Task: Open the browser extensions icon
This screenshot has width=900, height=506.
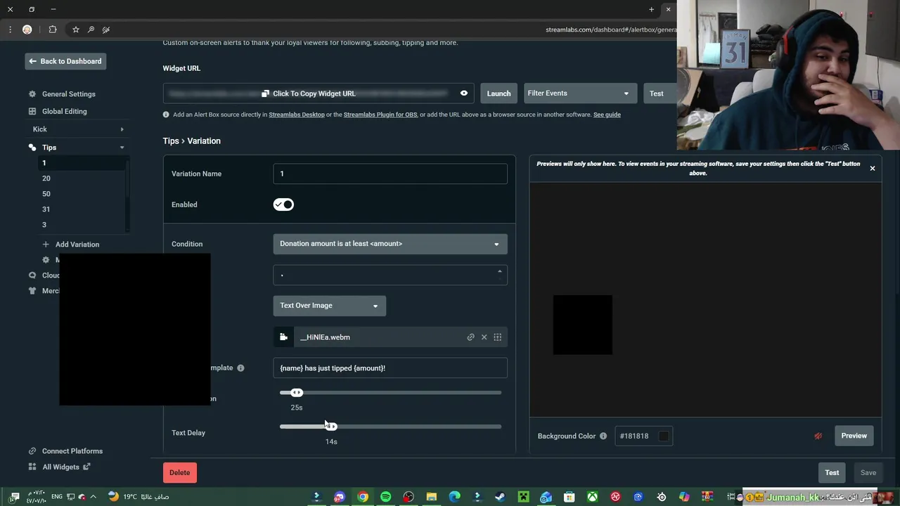Action: click(x=53, y=30)
